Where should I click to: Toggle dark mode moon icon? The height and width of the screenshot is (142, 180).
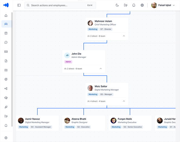click(x=117, y=5)
